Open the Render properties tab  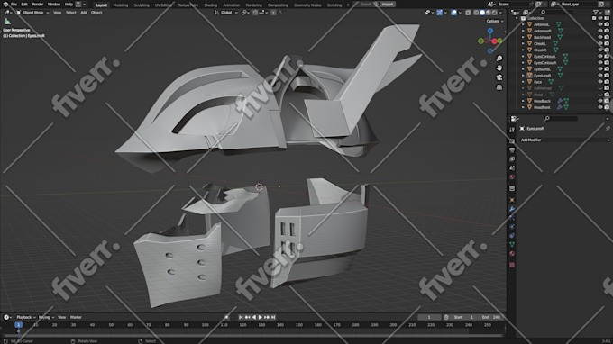click(512, 141)
